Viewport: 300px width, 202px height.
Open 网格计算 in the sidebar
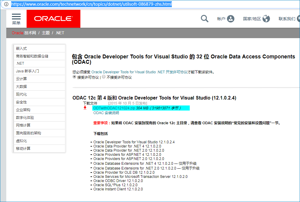39,125
